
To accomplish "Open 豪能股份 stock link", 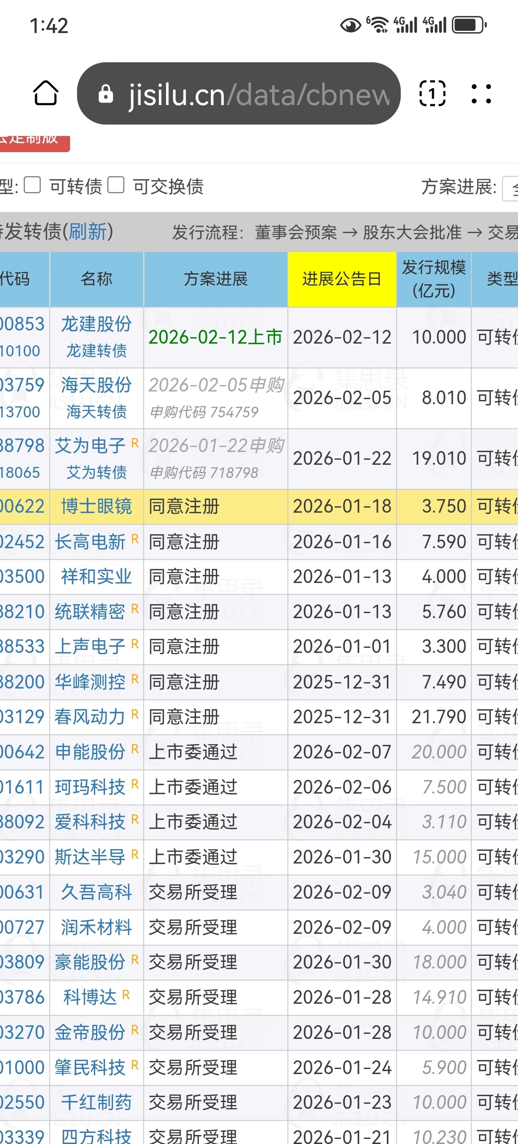I will (x=90, y=962).
